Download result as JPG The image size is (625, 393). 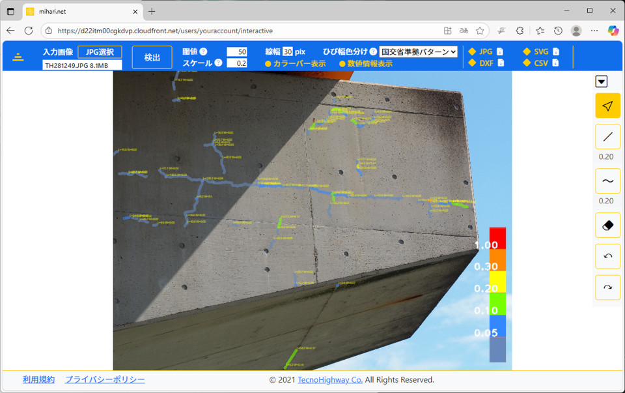coord(486,51)
